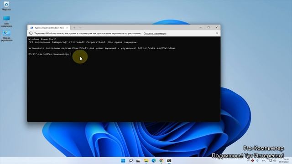The image size is (292, 164).
Task: Click the https://aka.ms/PSWindows URL text
Action: click(156, 48)
